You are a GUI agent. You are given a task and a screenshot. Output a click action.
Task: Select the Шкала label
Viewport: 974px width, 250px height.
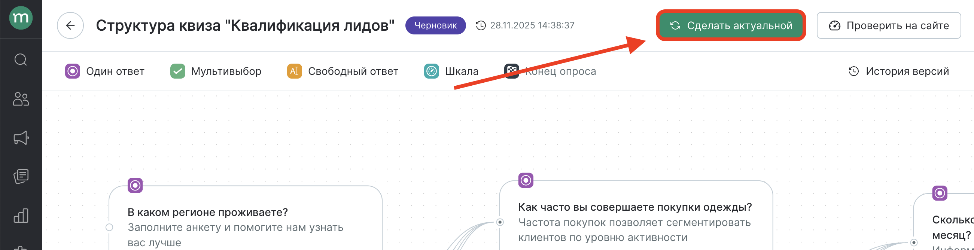(462, 71)
